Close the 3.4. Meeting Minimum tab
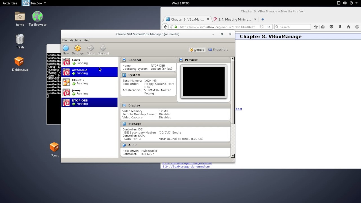This screenshot has width=361, height=203. (255, 19)
